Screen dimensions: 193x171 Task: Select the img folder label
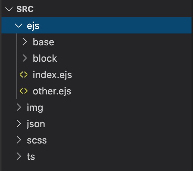pos(35,108)
